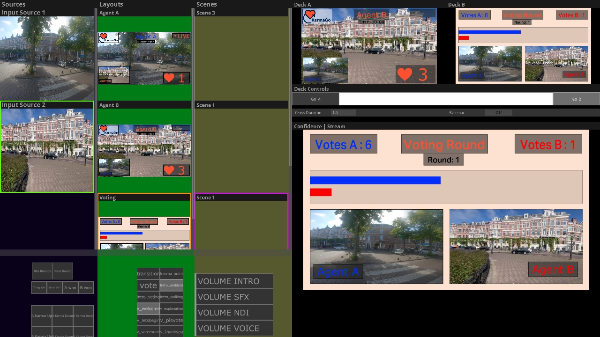This screenshot has height=337, width=600.
Task: Click the Deck B preview
Action: 523,46
